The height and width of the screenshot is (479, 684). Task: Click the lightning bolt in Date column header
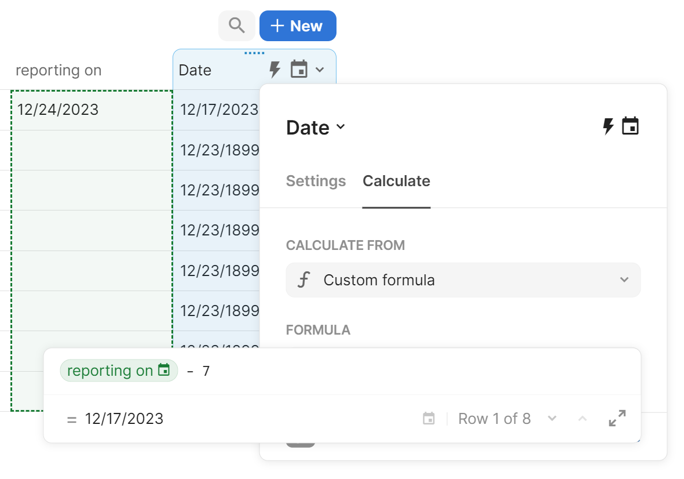click(x=275, y=70)
